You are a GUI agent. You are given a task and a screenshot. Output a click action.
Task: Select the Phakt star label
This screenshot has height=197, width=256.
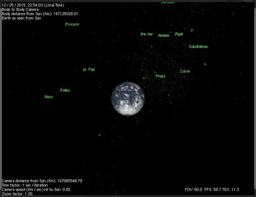[x=160, y=76]
